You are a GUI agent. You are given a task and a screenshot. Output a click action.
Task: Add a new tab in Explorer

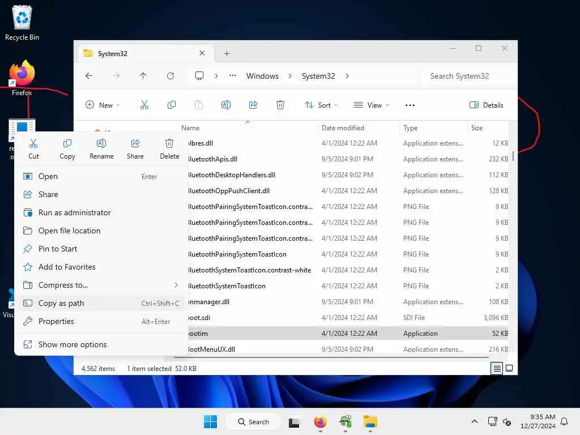coord(227,54)
